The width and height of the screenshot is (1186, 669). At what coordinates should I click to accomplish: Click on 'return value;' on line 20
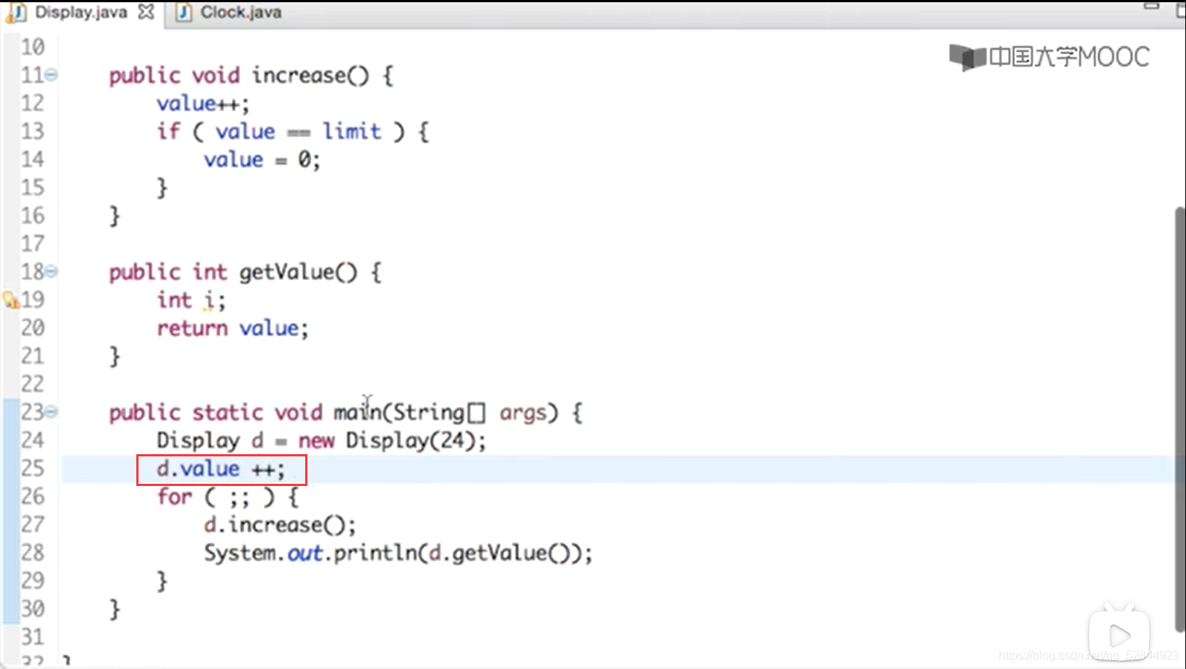tap(233, 328)
